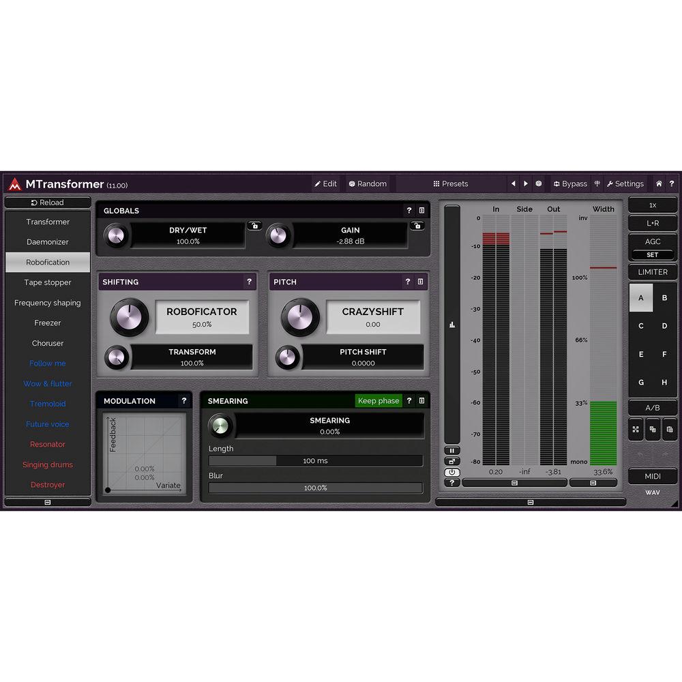Switch to parameter slot B
Image resolution: width=682 pixels, height=682 pixels.
click(664, 298)
